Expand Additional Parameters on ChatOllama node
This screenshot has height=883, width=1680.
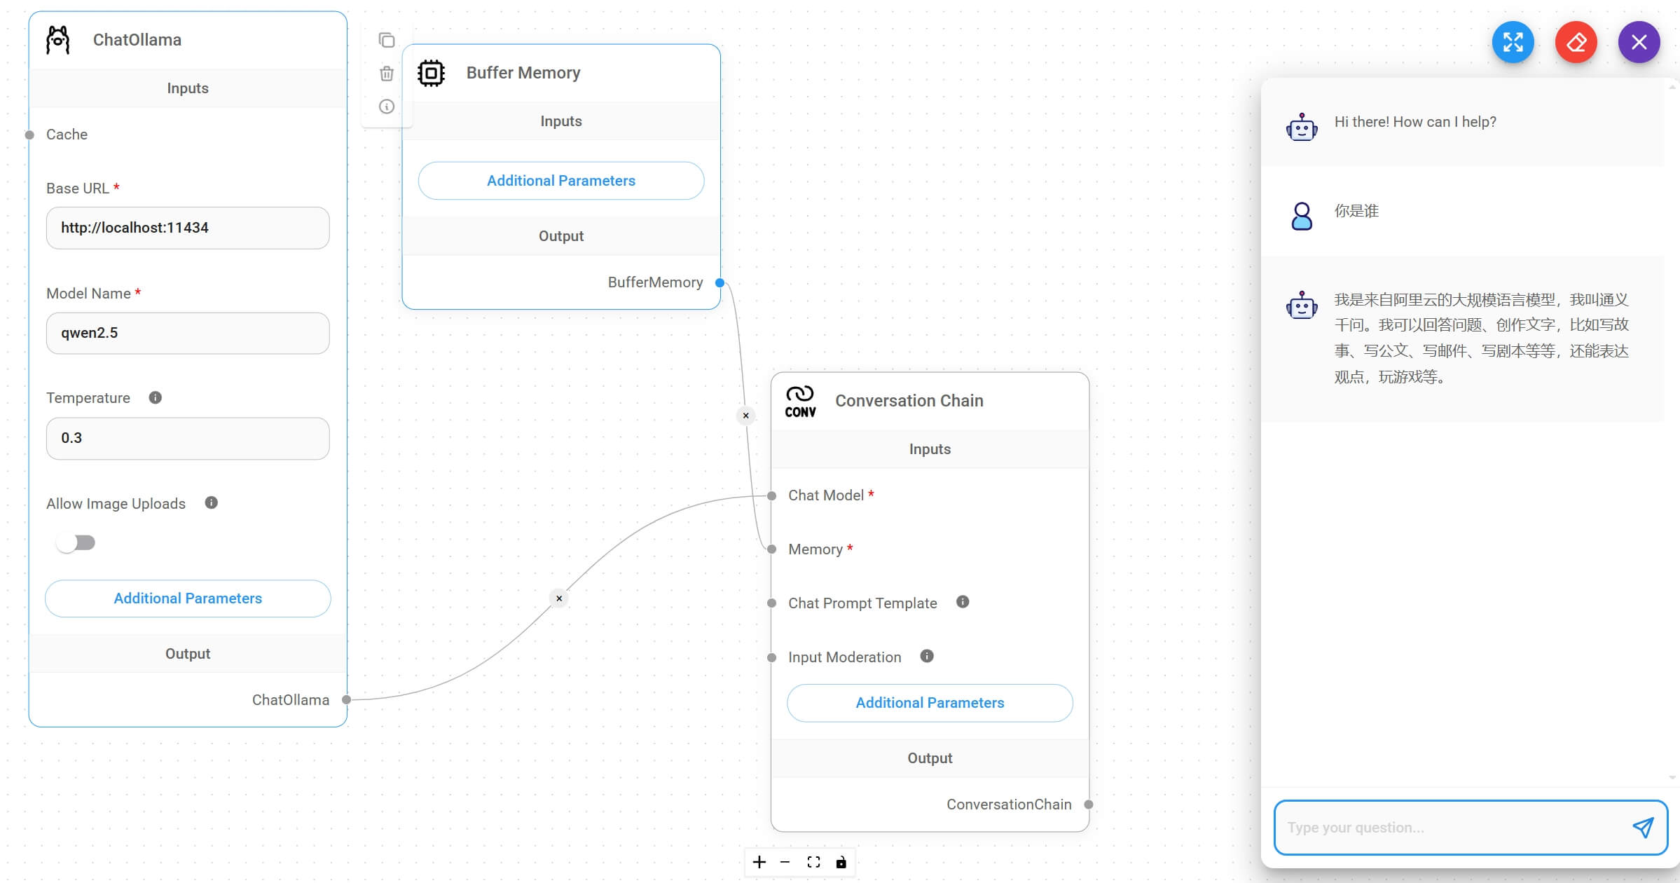coord(187,598)
